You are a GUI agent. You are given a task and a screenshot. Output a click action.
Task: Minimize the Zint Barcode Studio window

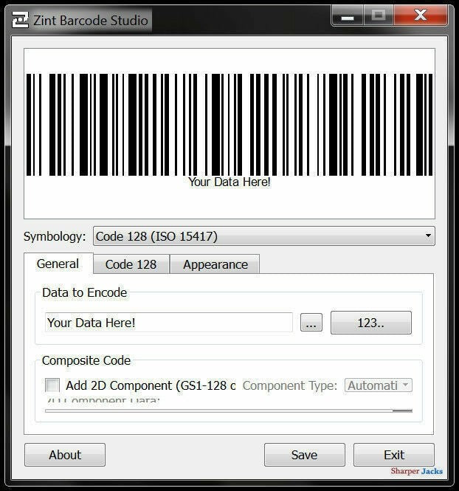point(348,16)
